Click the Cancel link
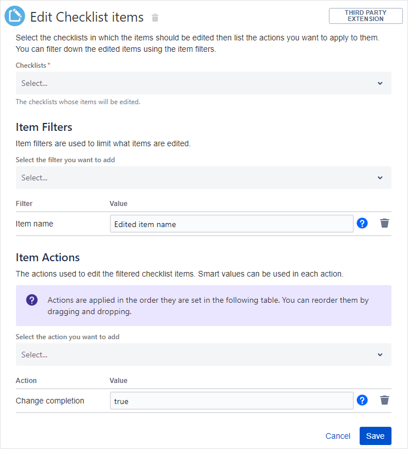 (x=338, y=436)
